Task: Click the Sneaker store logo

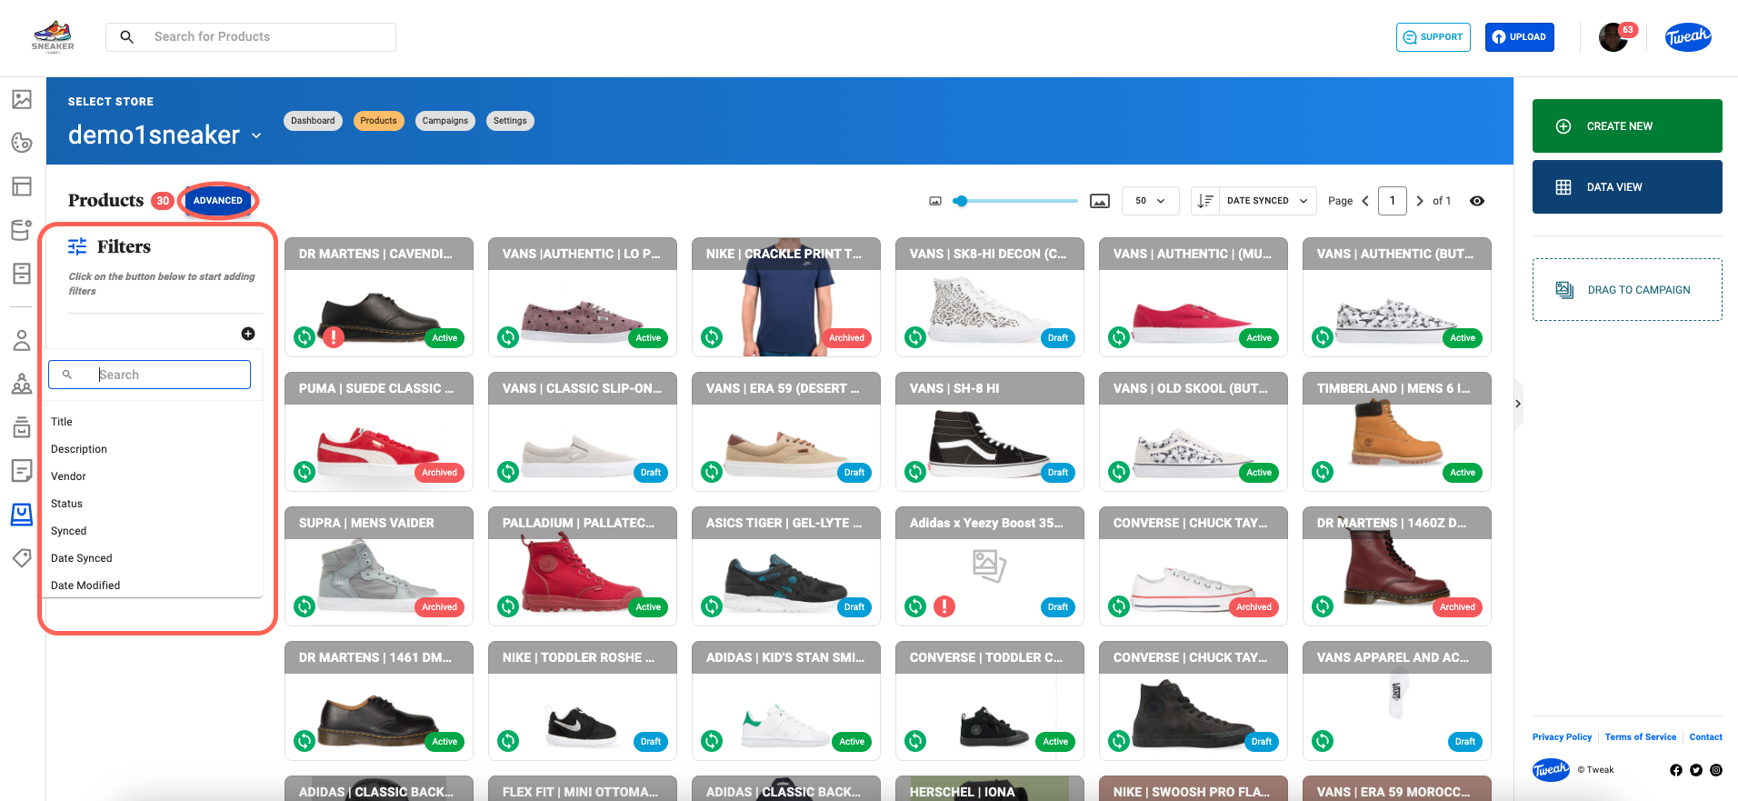Action: [53, 37]
